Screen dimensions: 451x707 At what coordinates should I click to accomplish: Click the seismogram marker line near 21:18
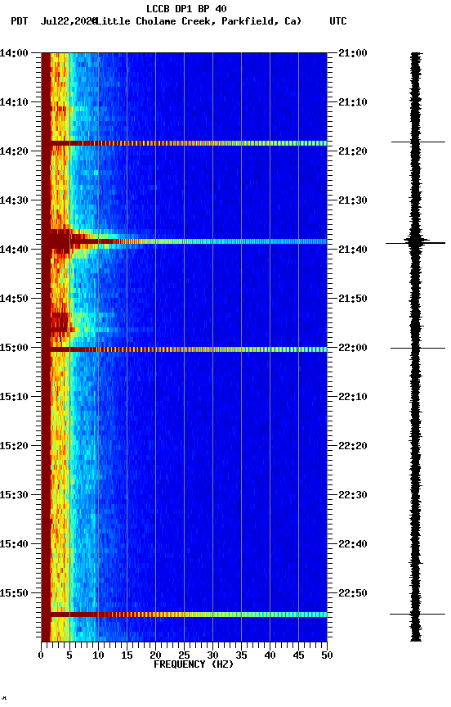pos(418,142)
